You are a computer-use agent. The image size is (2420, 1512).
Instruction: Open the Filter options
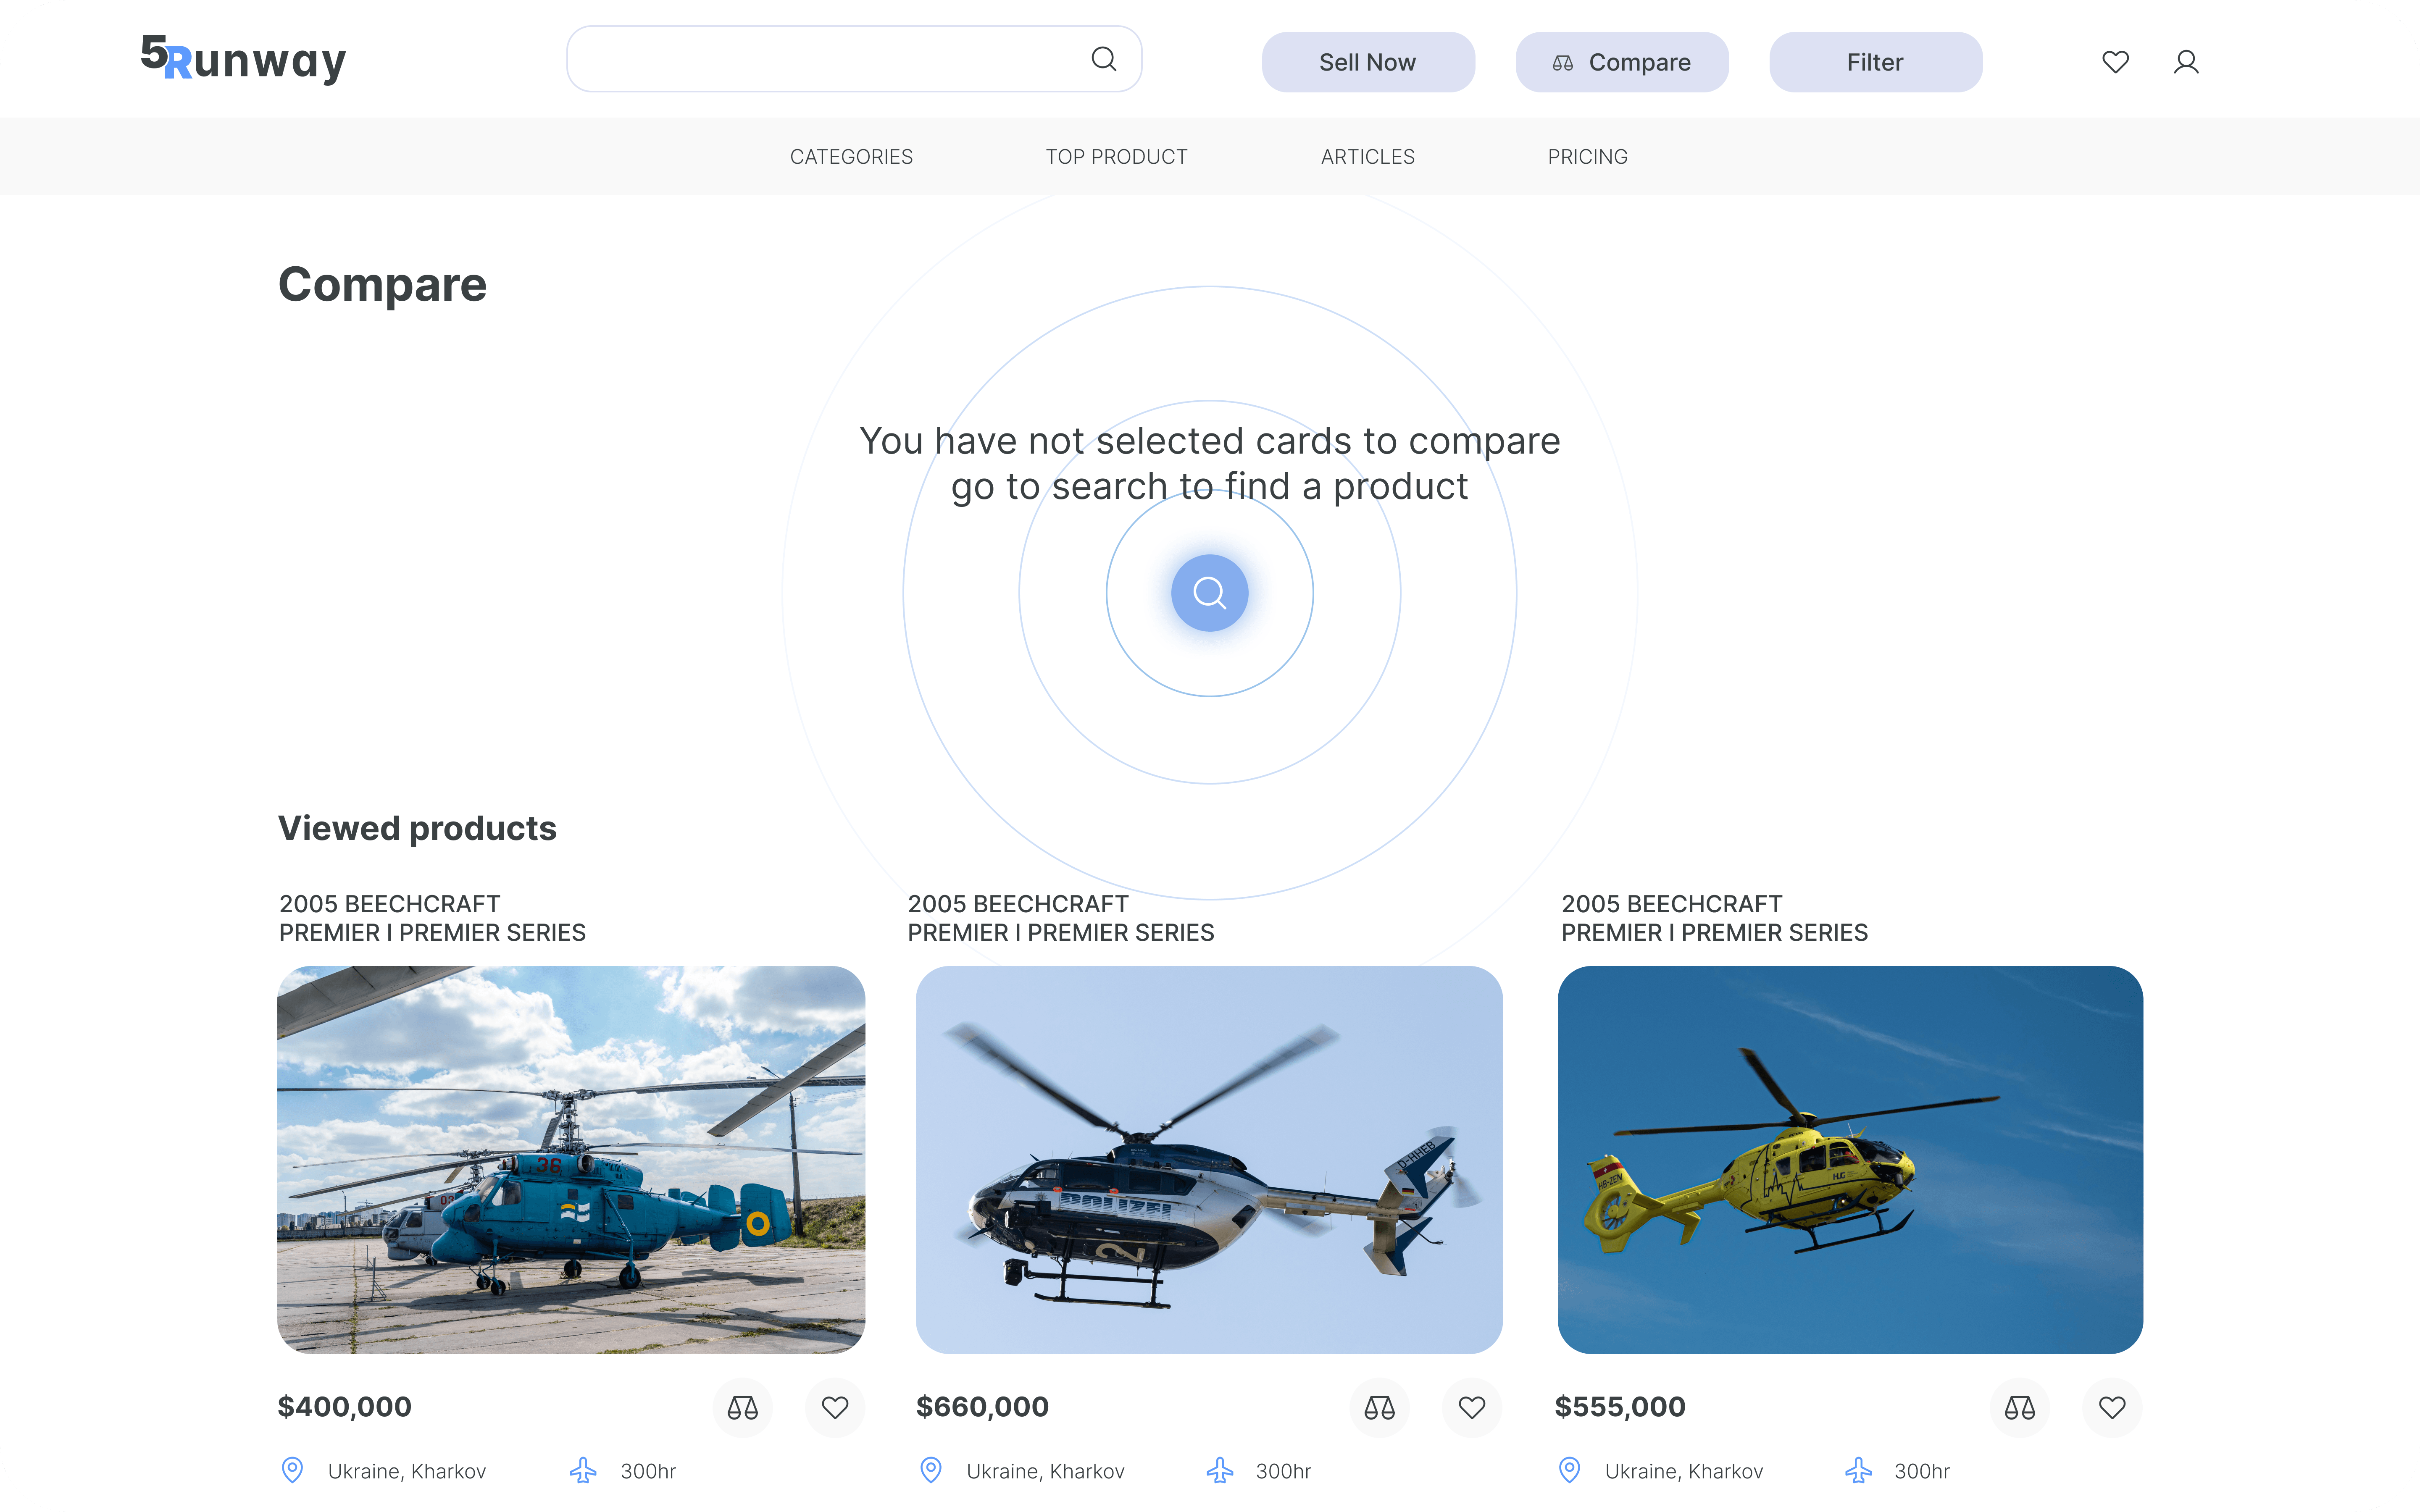click(x=1875, y=62)
